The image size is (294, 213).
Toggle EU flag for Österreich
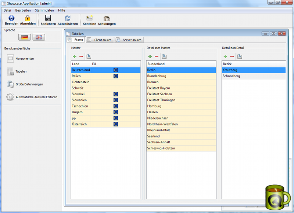click(x=116, y=124)
